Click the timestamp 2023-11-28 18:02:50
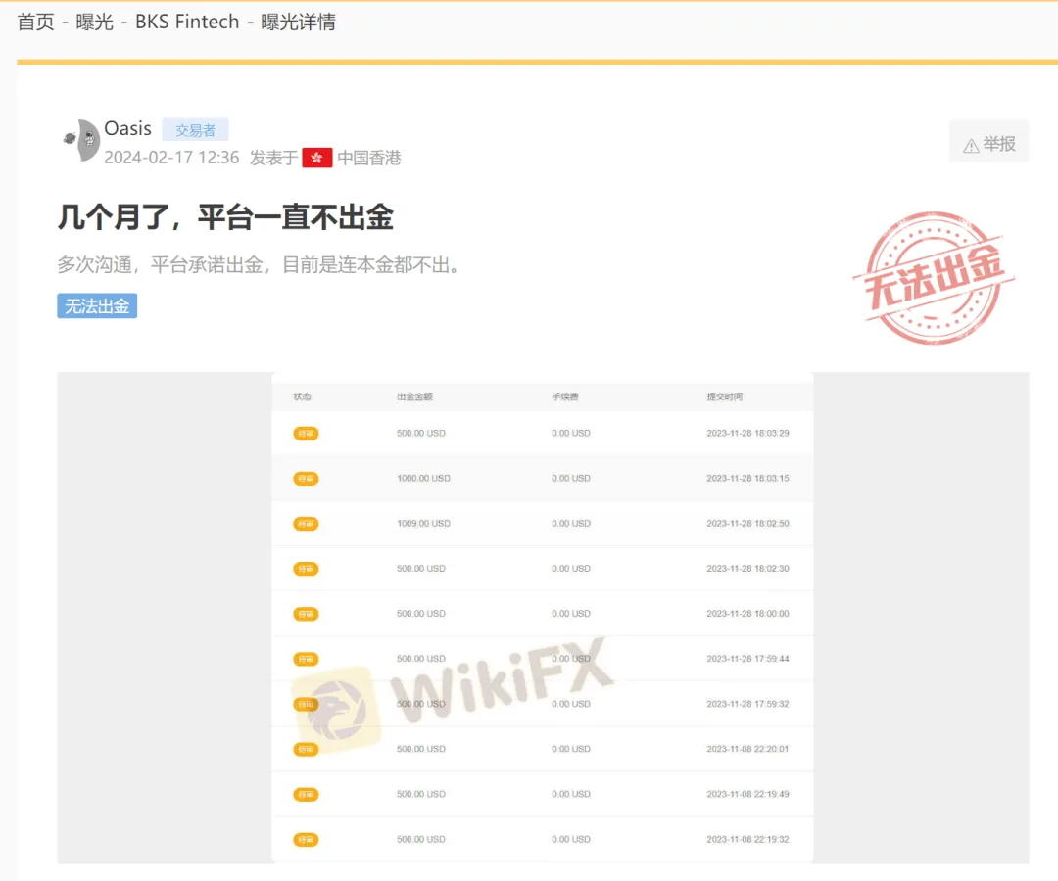This screenshot has width=1058, height=881. pyautogui.click(x=747, y=523)
